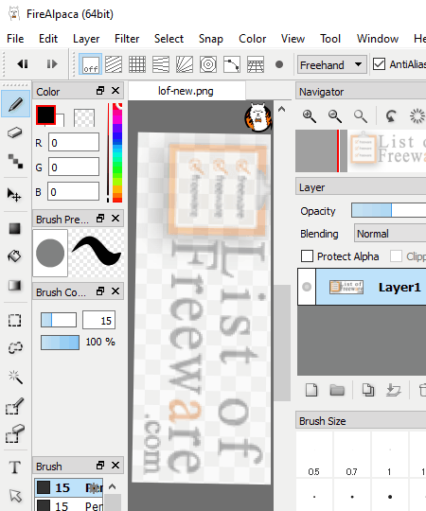Select the Move tool
Image resolution: width=426 pixels, height=511 pixels.
(14, 195)
